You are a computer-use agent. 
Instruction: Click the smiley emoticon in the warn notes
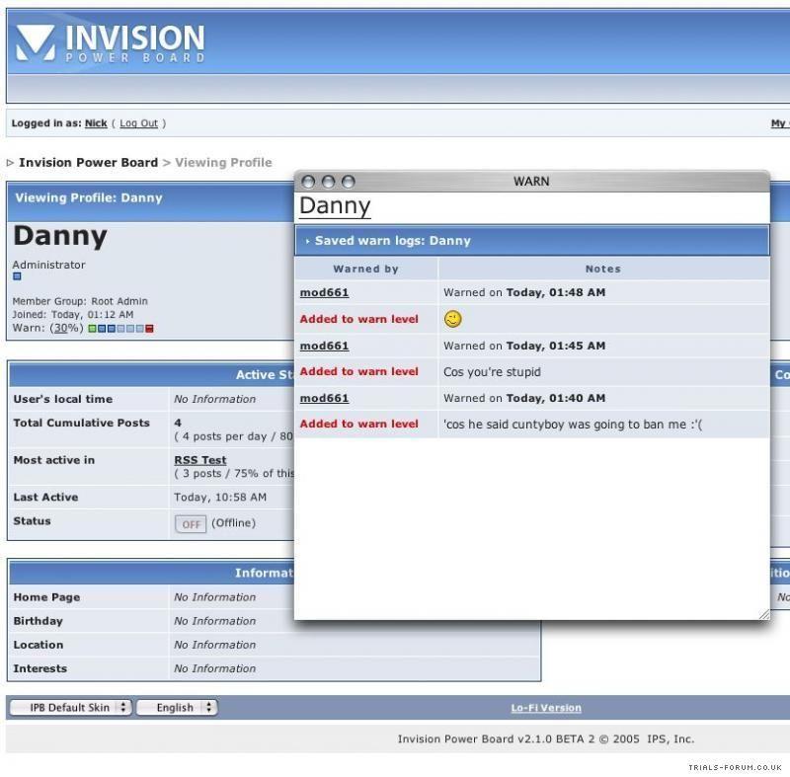pos(452,319)
